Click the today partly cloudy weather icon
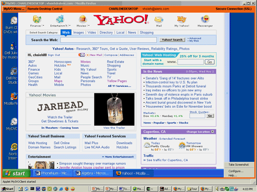Viewport: 257px width, 192px height. pos(147,145)
